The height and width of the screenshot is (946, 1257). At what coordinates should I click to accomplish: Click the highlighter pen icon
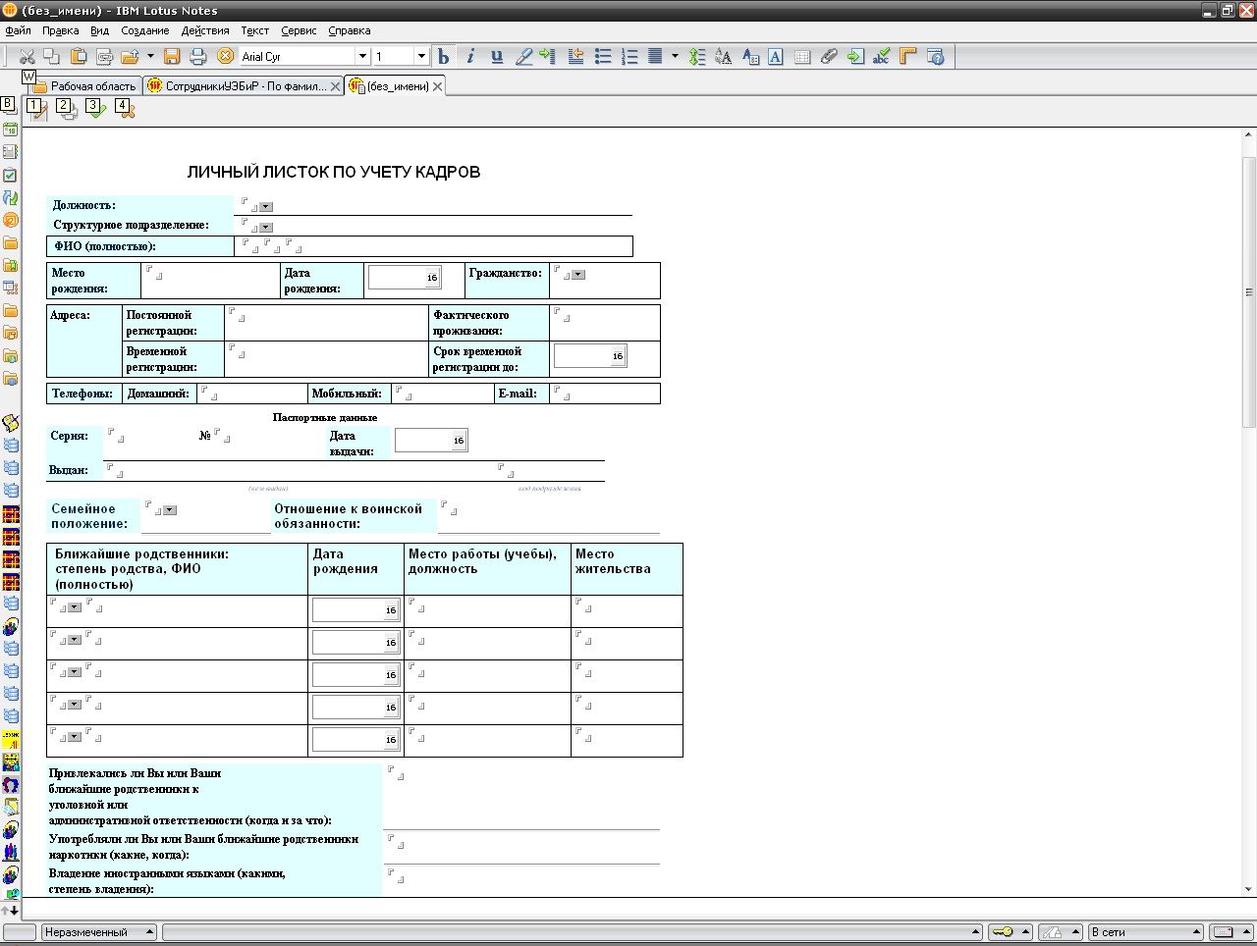coord(523,57)
